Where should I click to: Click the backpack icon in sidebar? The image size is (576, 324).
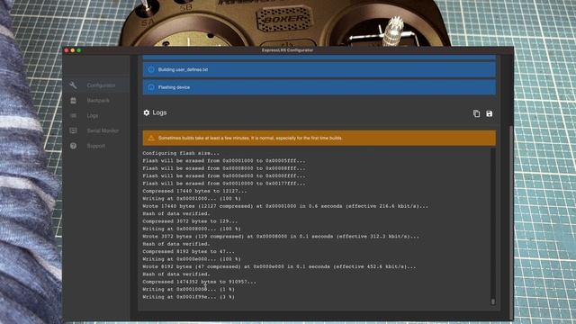(73, 100)
